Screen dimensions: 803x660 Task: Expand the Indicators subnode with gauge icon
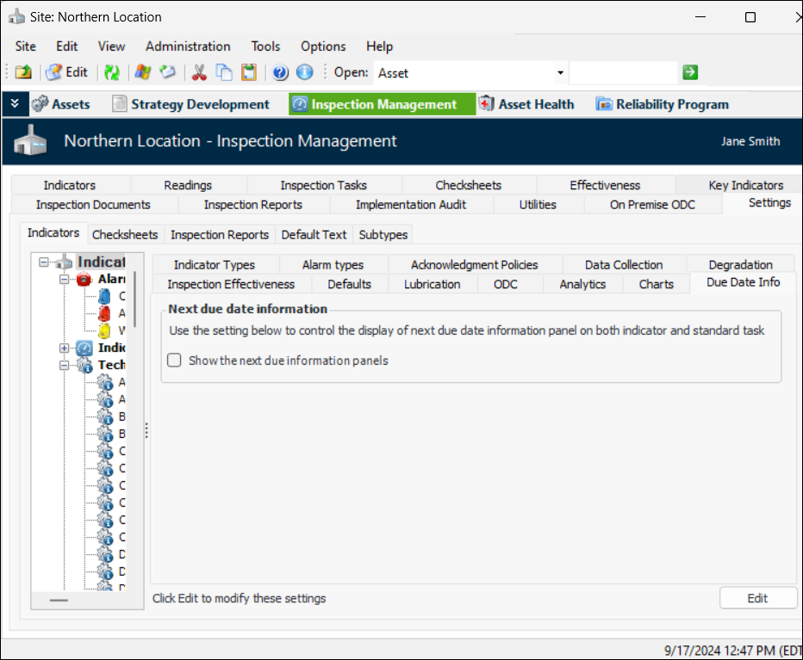[x=65, y=349]
